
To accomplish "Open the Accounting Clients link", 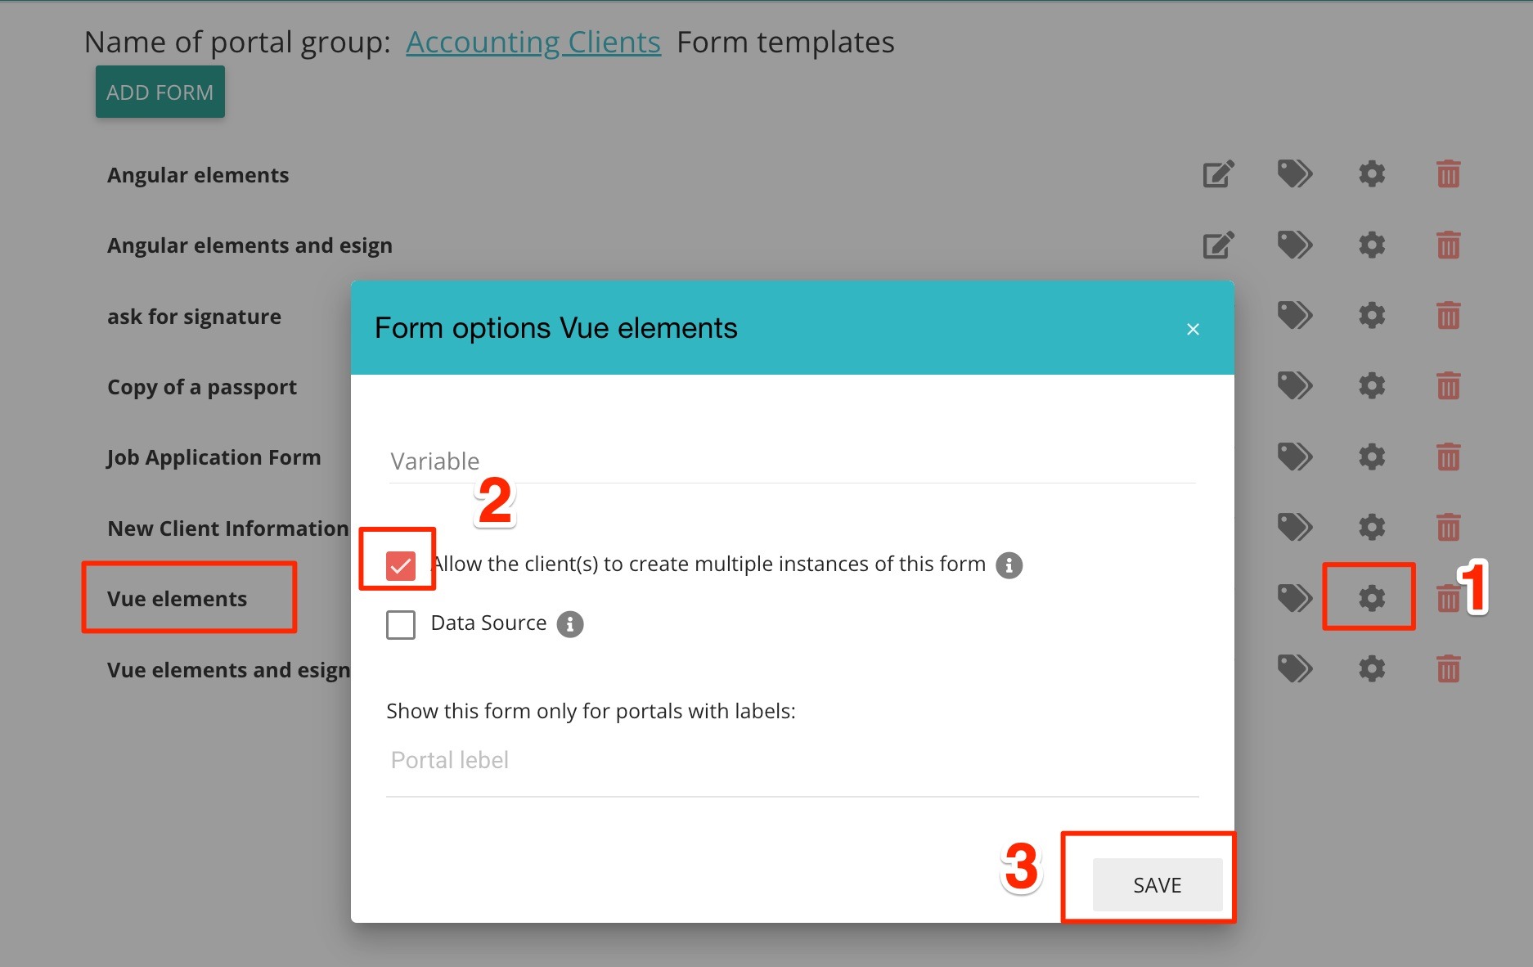I will pos(533,41).
